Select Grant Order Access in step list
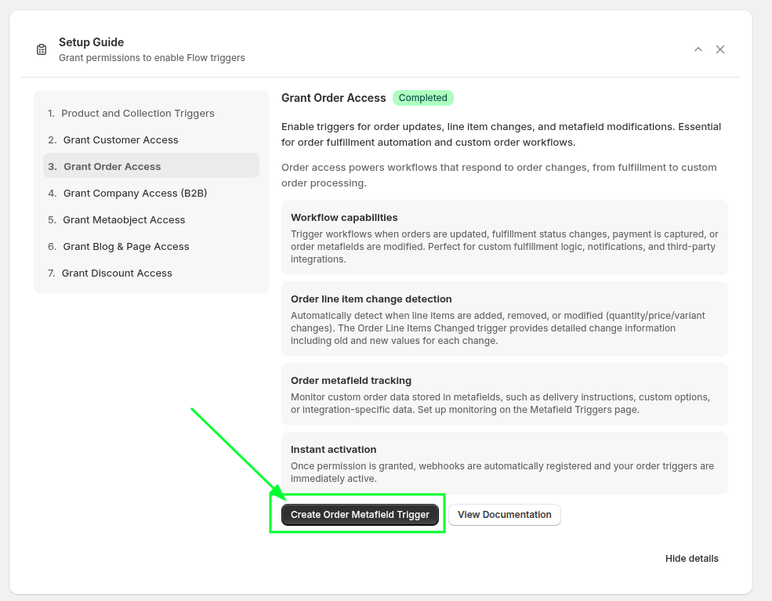 pos(112,167)
